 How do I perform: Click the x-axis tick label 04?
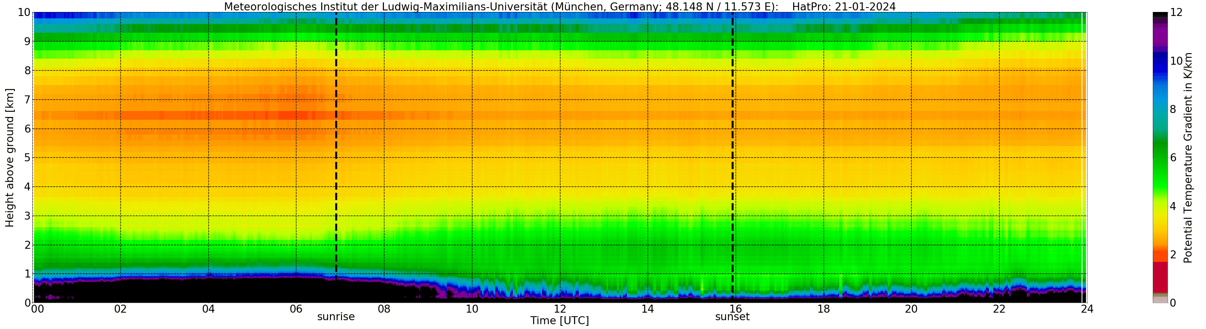tap(208, 309)
